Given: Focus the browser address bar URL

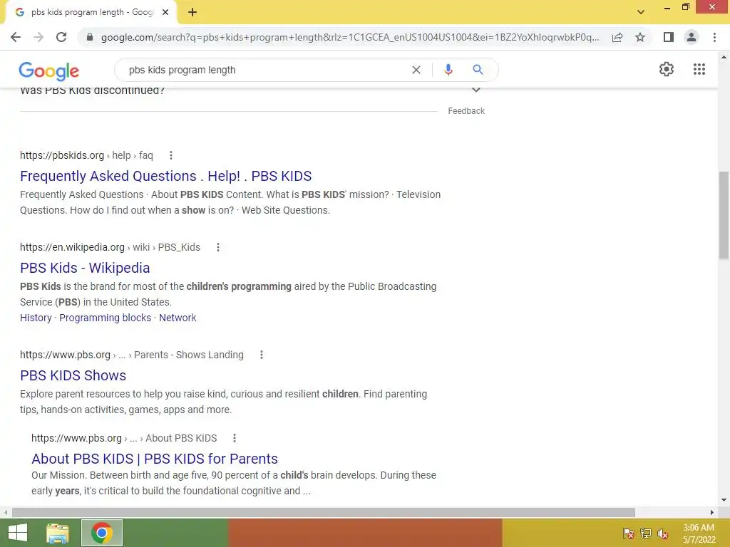Looking at the screenshot, I should (350, 37).
